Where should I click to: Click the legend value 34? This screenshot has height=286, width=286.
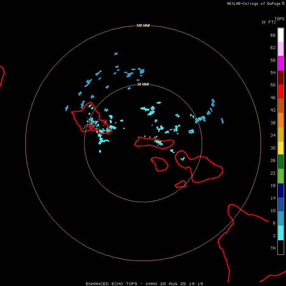point(273,135)
